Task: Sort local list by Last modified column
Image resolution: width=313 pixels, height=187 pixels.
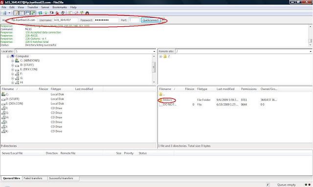Action: click(84, 89)
